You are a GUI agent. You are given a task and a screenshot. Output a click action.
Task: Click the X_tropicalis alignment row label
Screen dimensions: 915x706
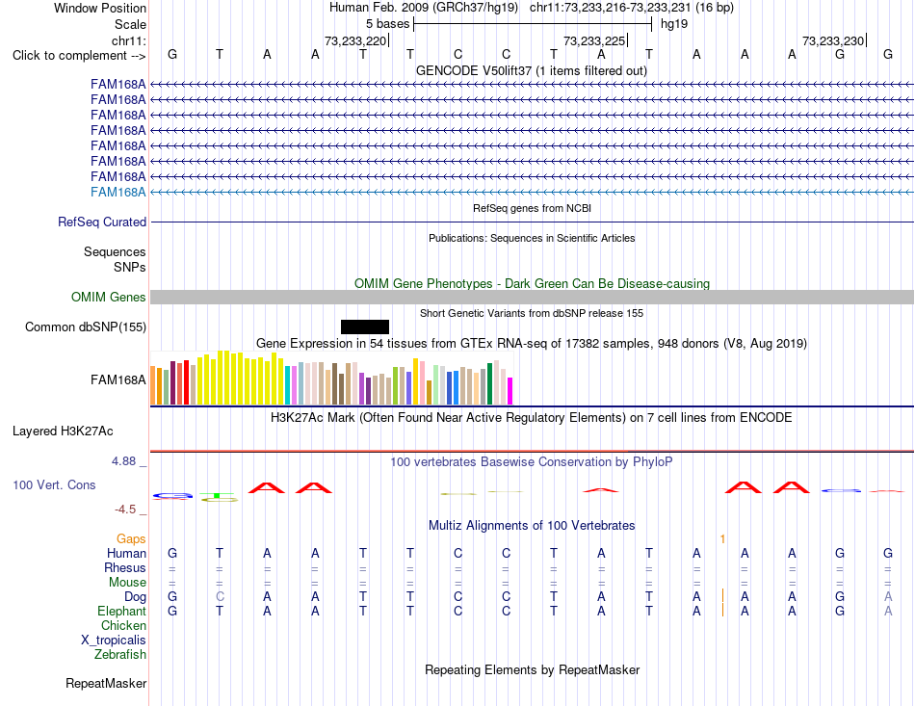pos(114,641)
